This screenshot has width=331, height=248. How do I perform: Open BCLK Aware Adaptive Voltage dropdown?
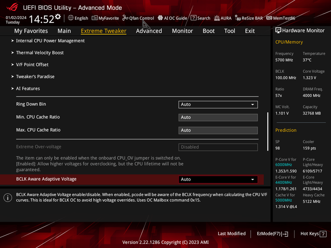(218, 179)
